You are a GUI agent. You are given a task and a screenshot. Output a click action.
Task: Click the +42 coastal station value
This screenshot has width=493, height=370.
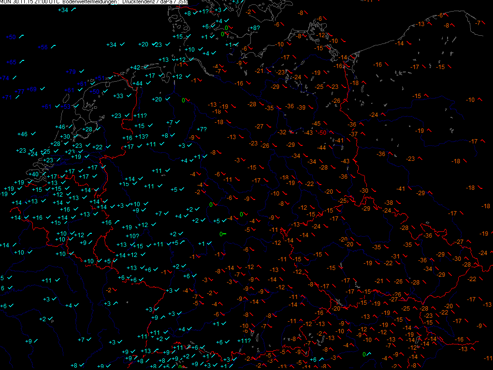135,67
